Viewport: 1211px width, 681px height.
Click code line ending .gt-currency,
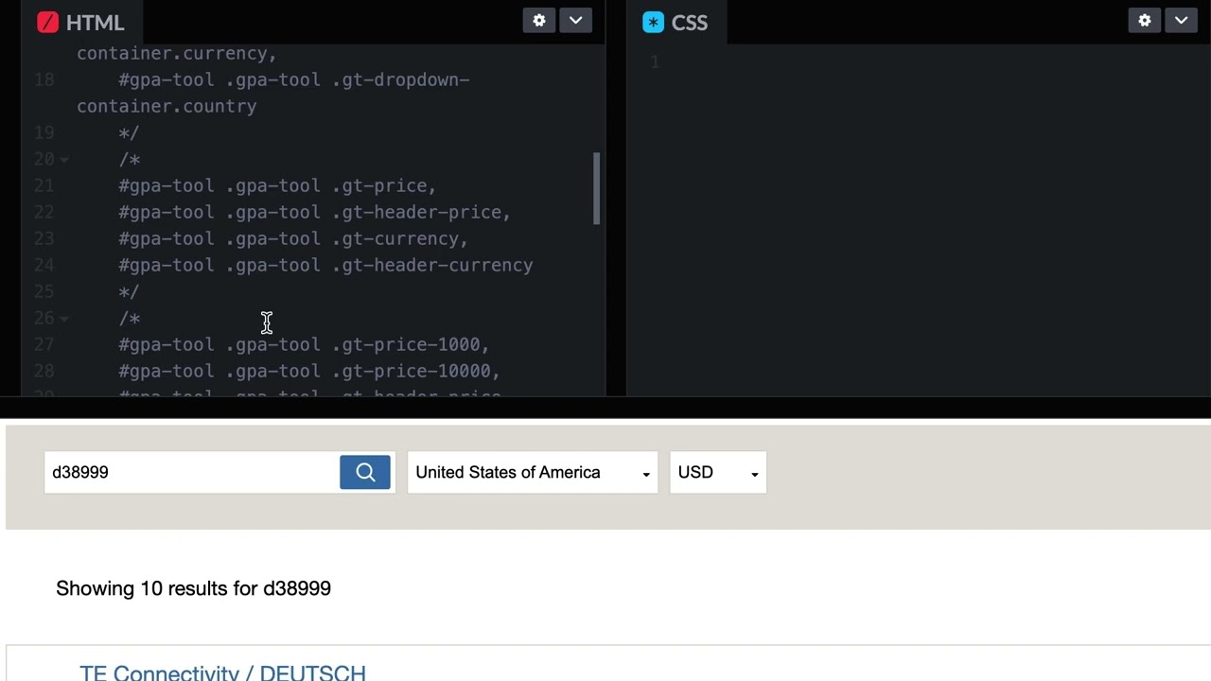[293, 239]
